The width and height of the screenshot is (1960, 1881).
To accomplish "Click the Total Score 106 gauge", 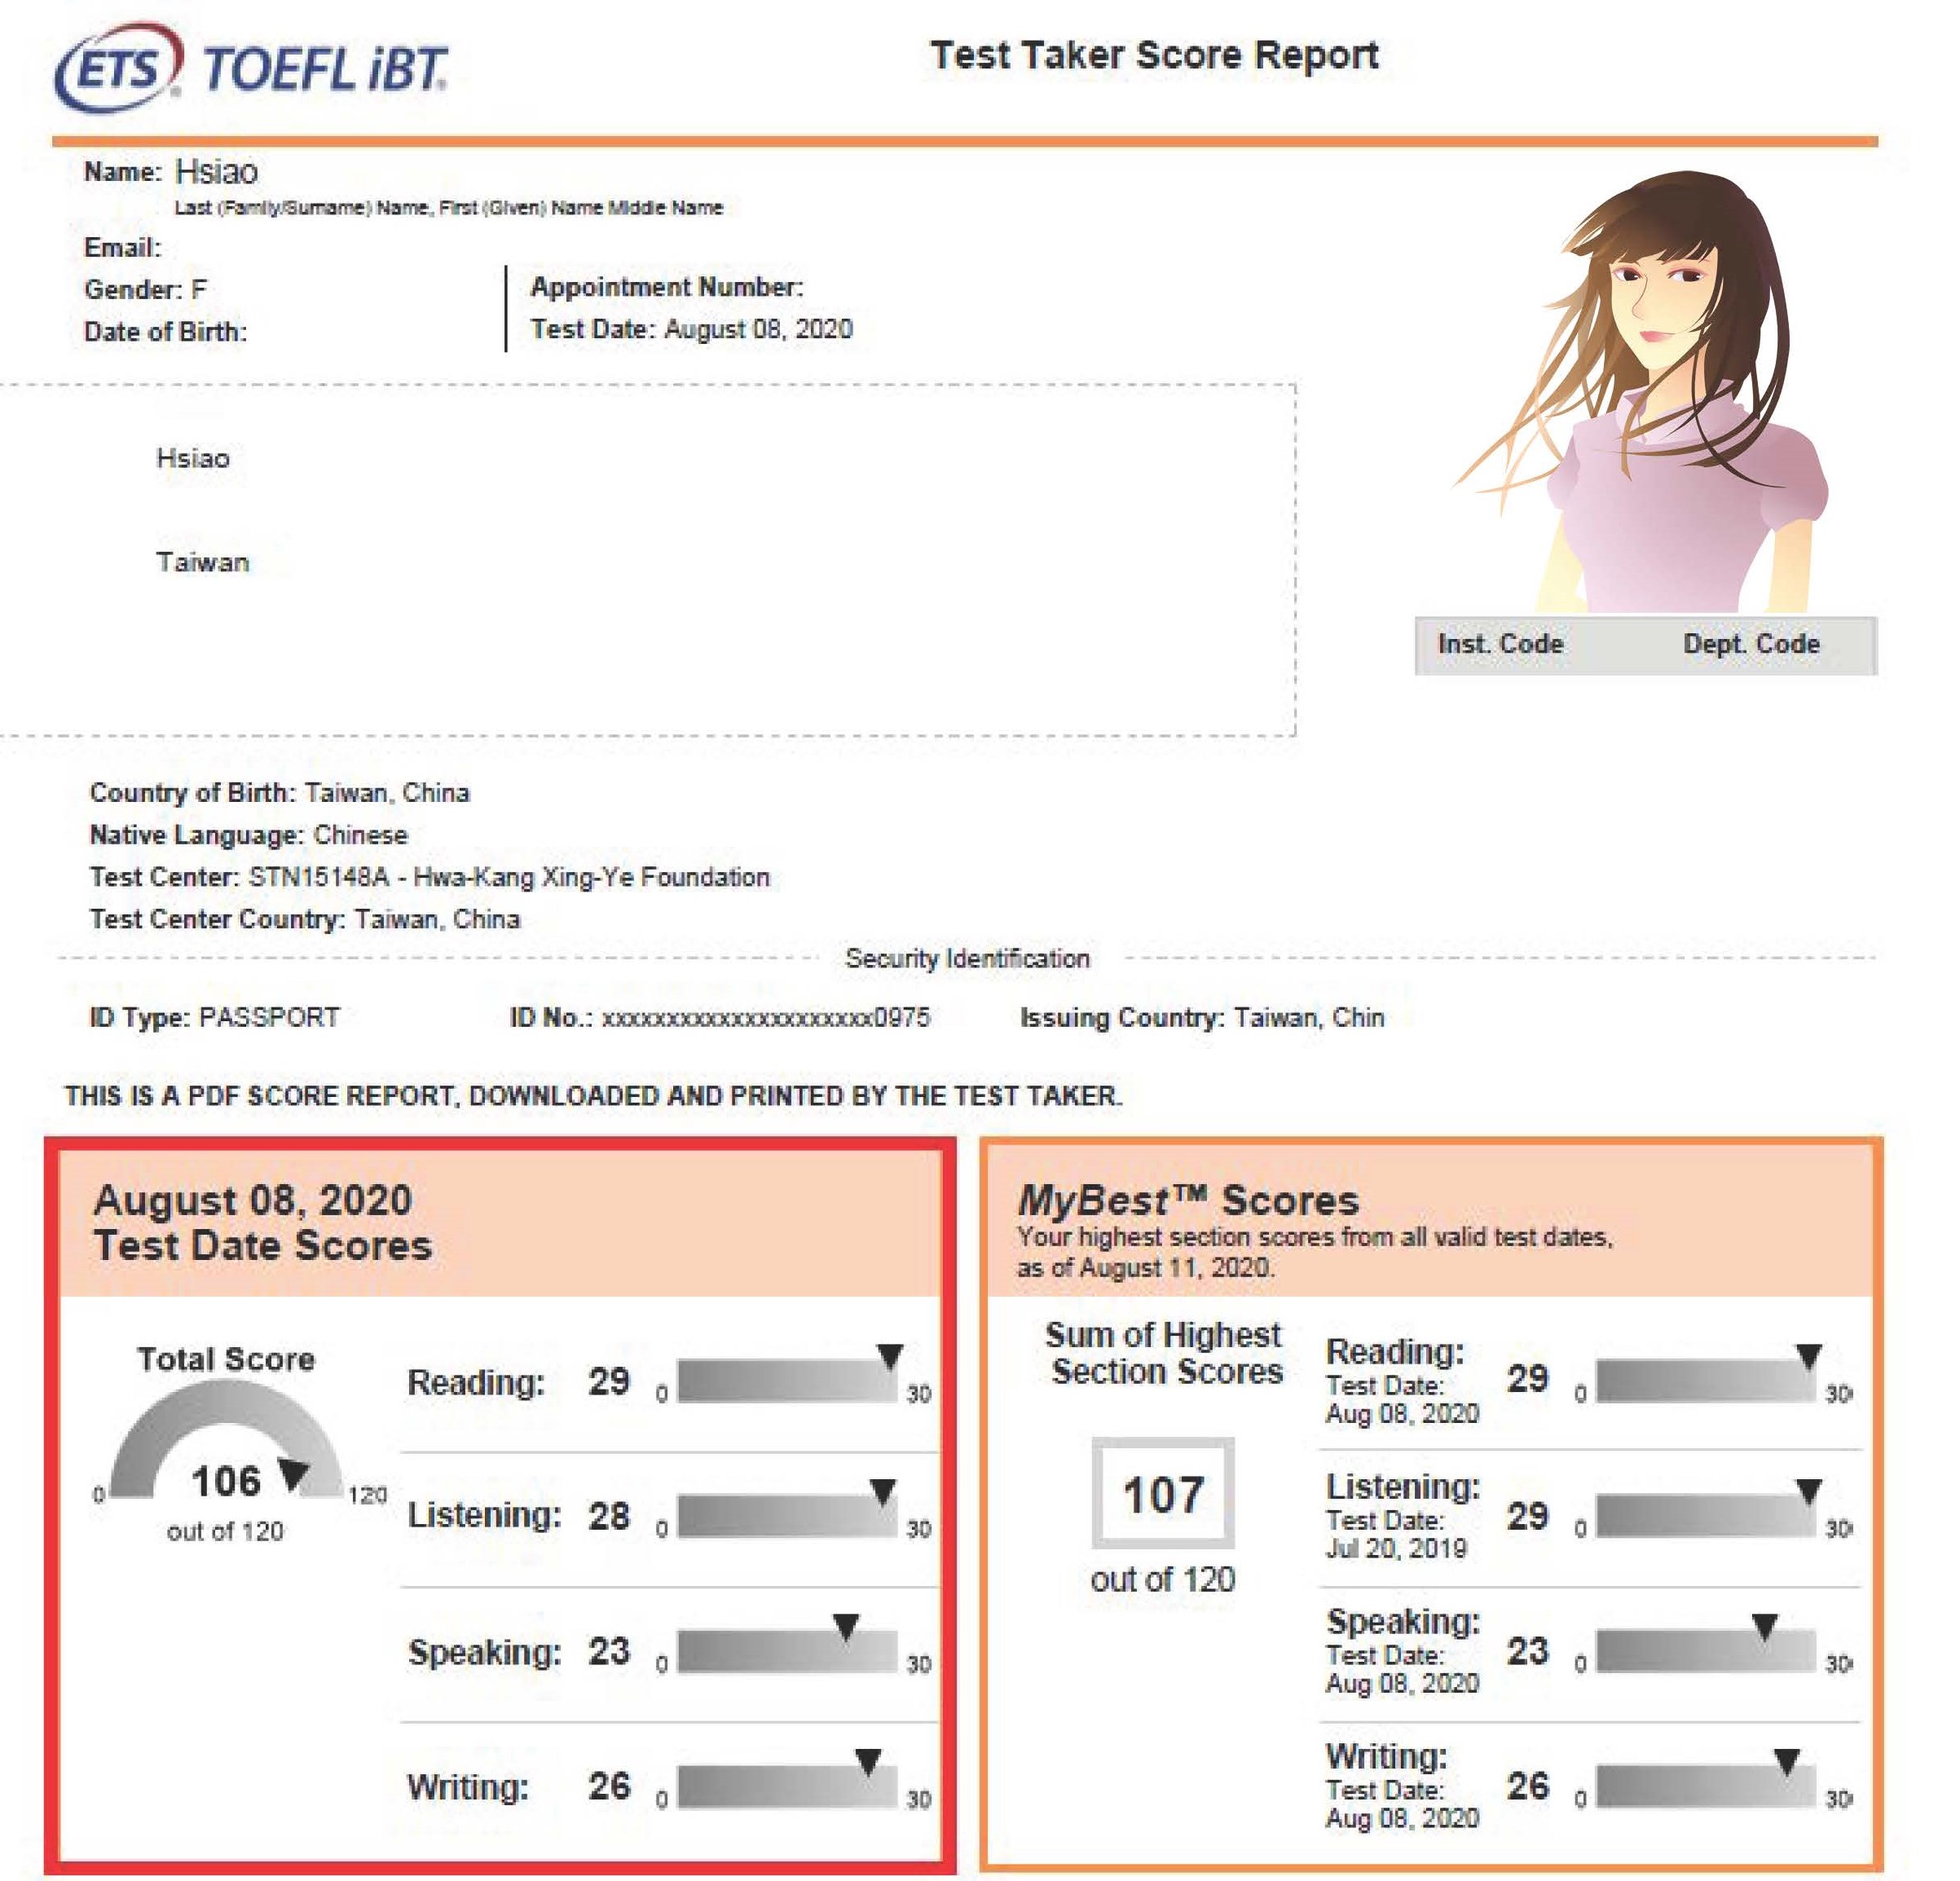I will click(x=226, y=1440).
